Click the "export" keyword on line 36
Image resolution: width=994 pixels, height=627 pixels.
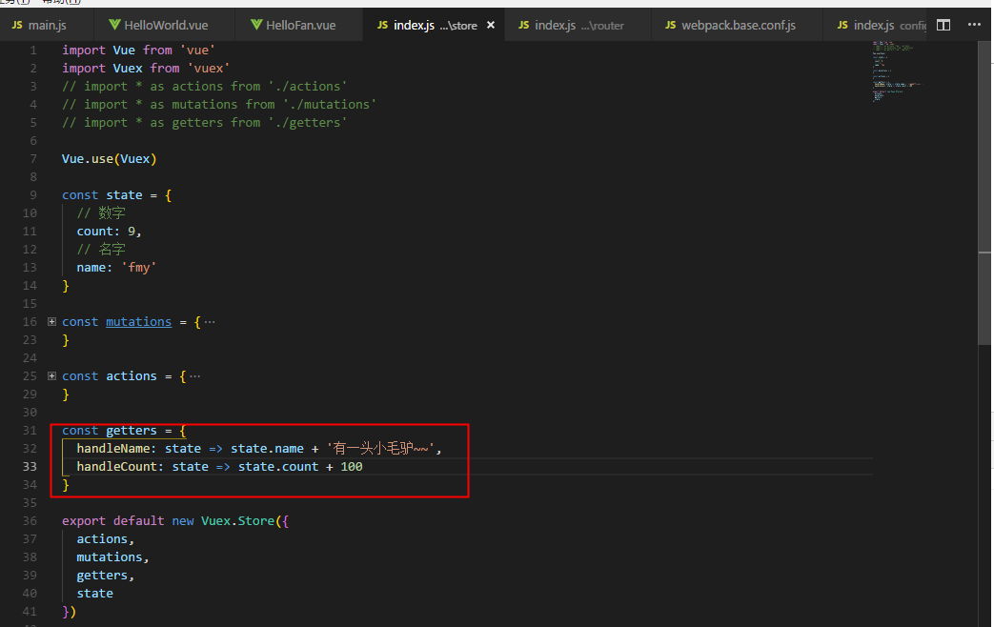coord(84,521)
